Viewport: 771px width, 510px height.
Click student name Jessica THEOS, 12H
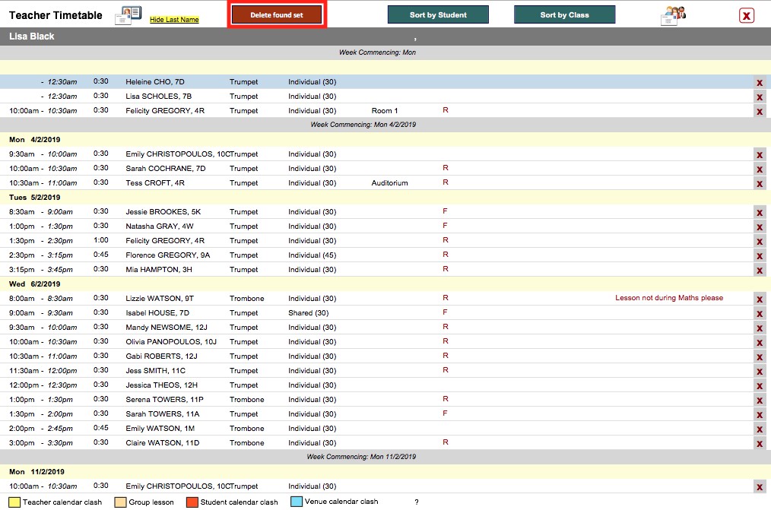[x=161, y=385]
